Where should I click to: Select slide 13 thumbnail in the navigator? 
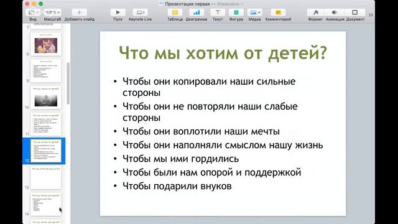point(46,177)
